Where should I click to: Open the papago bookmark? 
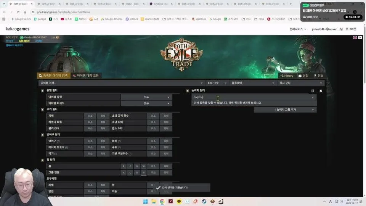[40, 19]
